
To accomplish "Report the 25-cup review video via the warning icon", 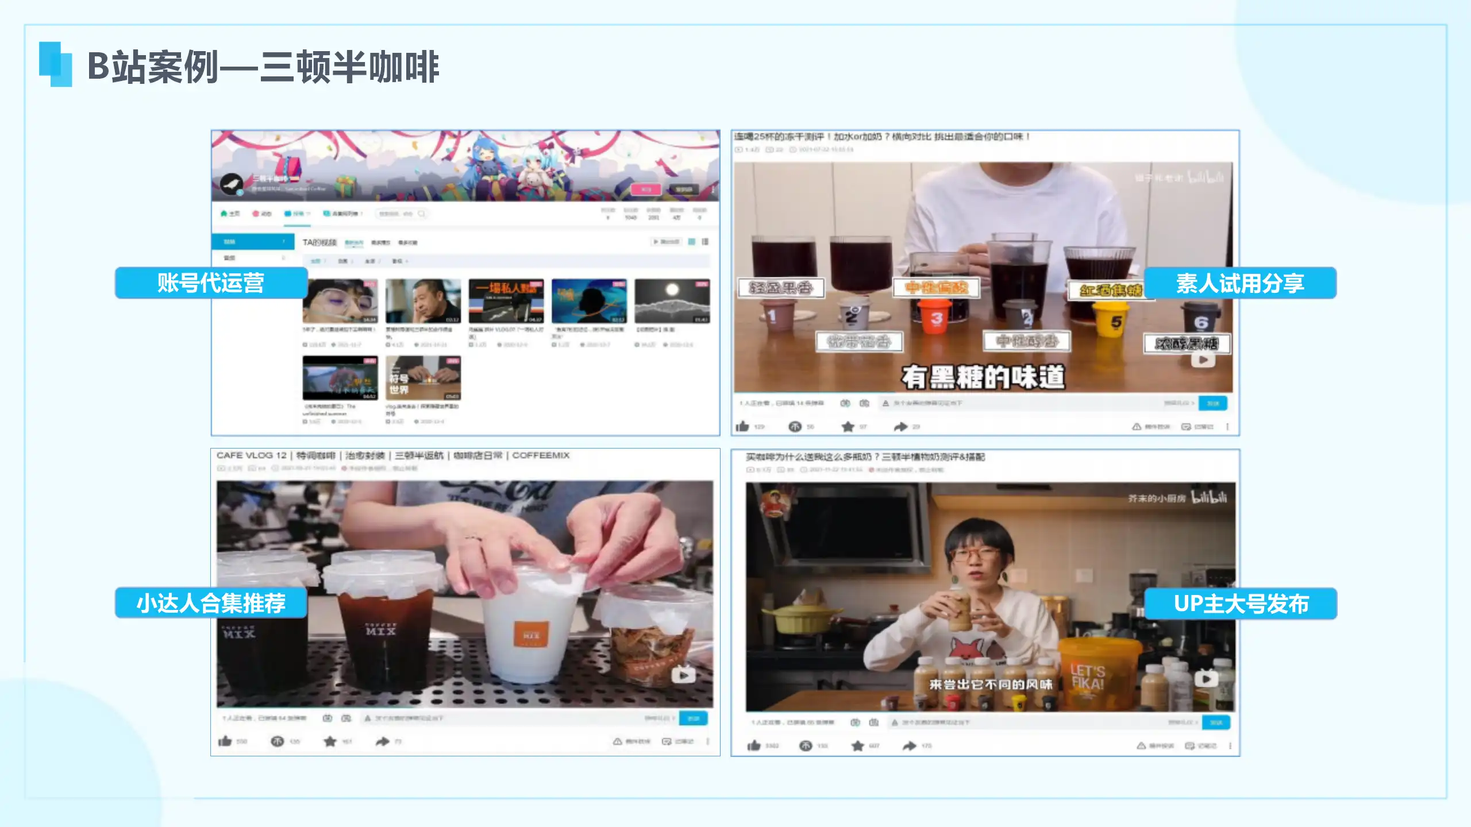I will [1137, 426].
